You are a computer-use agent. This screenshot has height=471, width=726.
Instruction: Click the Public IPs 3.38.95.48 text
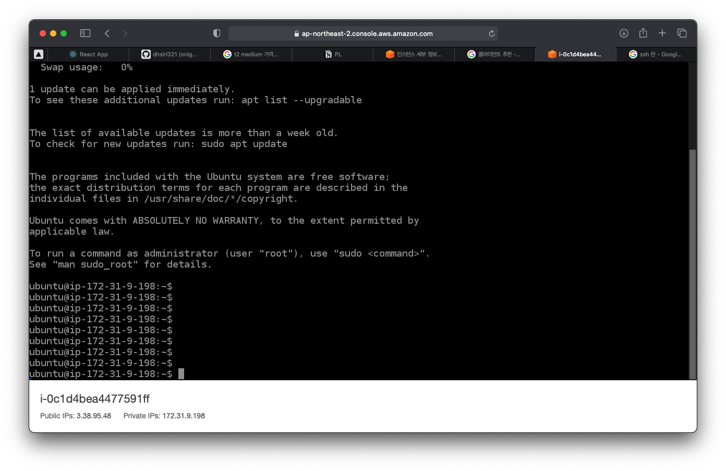point(76,416)
